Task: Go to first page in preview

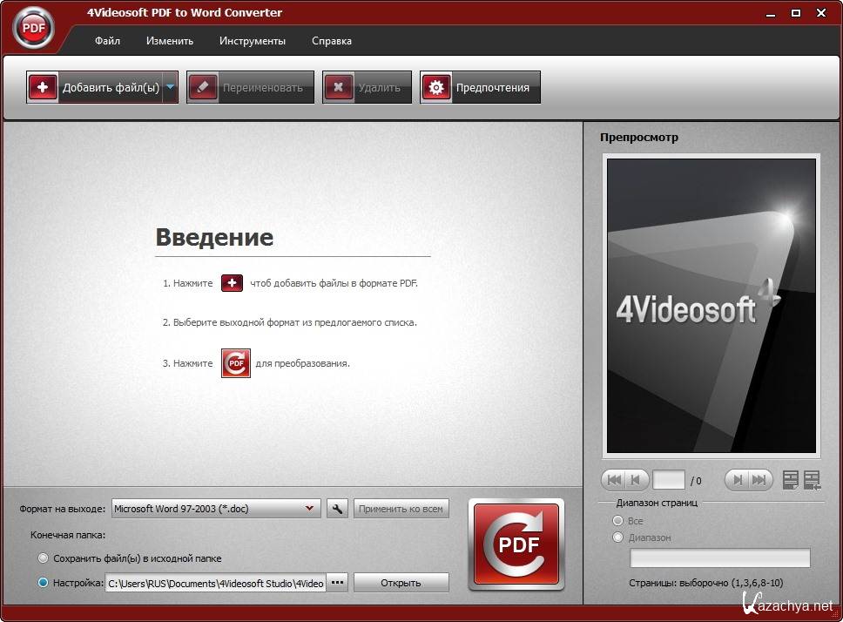Action: 614,480
